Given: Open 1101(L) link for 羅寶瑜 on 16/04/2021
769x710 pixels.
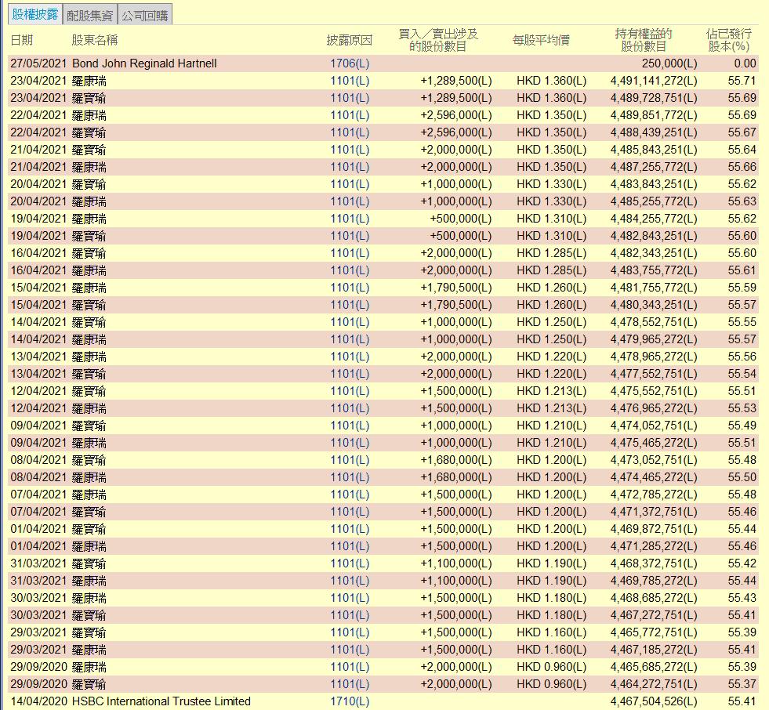Looking at the screenshot, I should [349, 253].
